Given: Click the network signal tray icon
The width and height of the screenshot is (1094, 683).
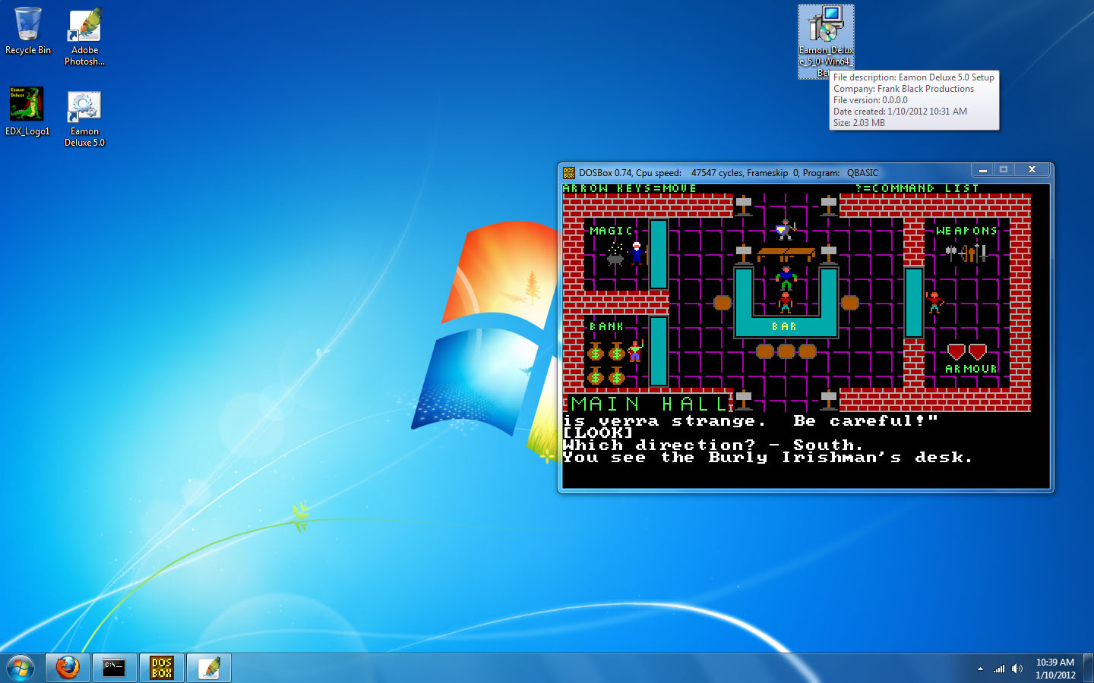Looking at the screenshot, I should [999, 669].
